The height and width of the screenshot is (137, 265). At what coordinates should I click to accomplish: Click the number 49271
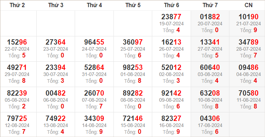[x=17, y=68]
